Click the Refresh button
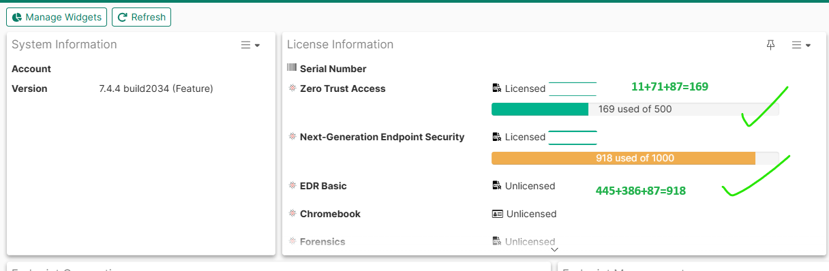The image size is (829, 271). pyautogui.click(x=141, y=17)
